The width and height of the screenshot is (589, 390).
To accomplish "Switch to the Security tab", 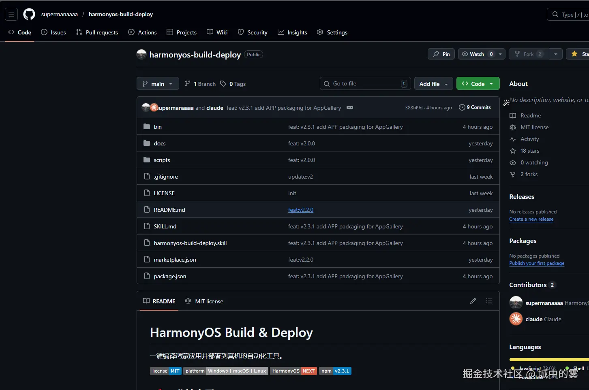I will 253,32.
